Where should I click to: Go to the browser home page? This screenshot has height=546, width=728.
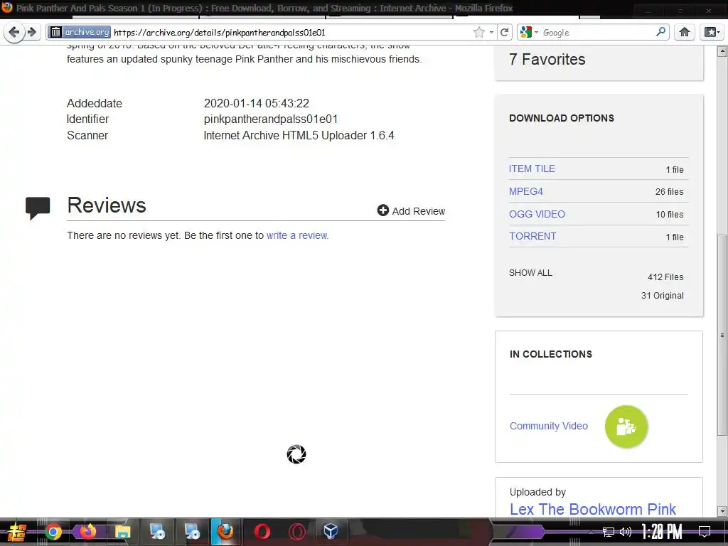685,32
